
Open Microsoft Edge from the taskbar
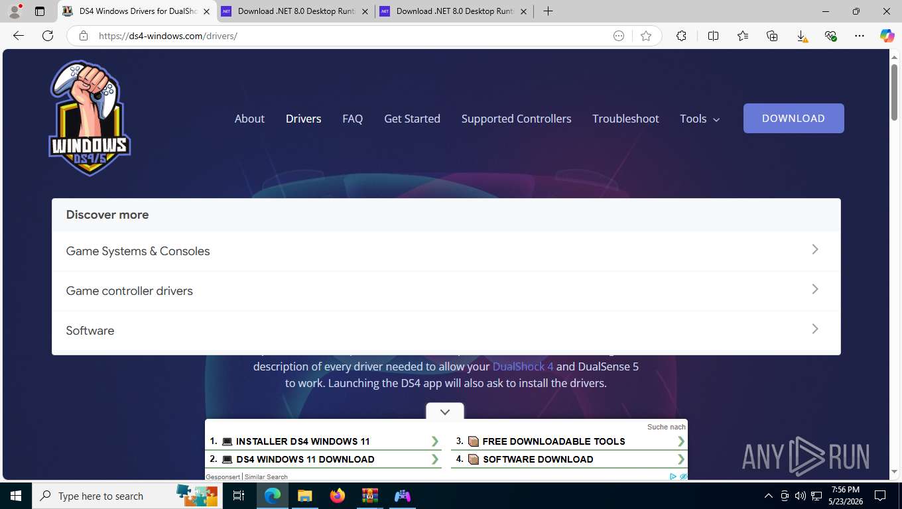[x=272, y=496]
